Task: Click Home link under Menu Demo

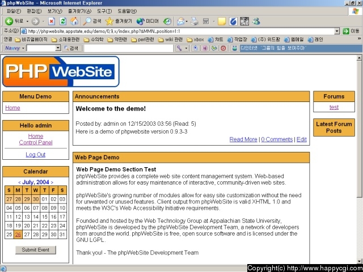Action: click(x=12, y=108)
